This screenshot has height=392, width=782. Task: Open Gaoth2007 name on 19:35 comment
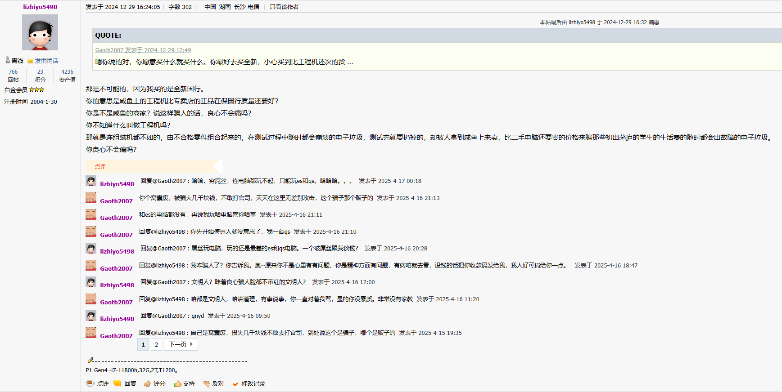[x=116, y=336]
